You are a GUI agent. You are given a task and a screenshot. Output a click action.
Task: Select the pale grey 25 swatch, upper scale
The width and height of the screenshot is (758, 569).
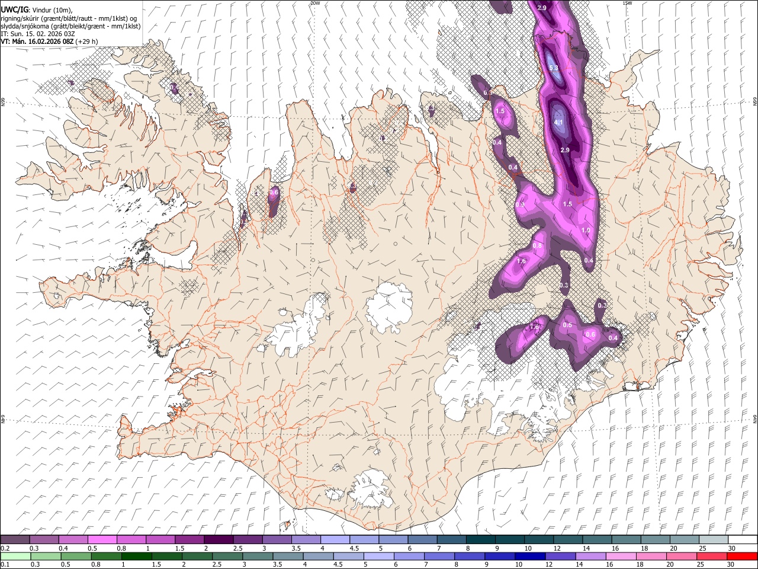tap(714, 540)
